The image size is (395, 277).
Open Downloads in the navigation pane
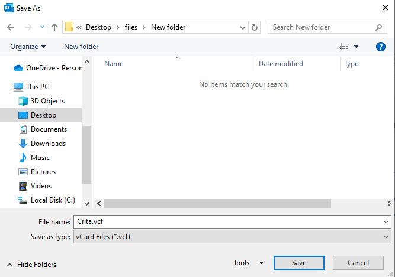(x=42, y=144)
